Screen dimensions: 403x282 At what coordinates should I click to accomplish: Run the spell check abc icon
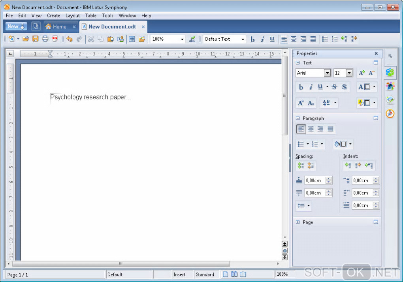pyautogui.click(x=192, y=39)
